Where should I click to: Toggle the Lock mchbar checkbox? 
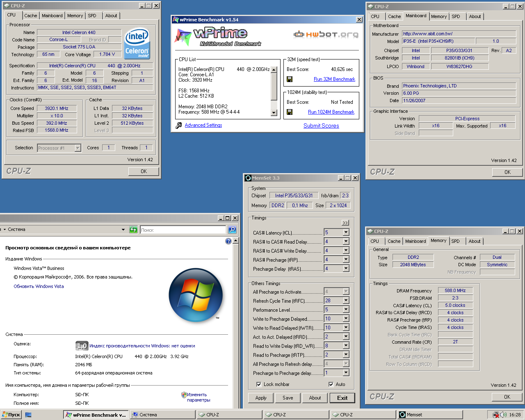259,384
